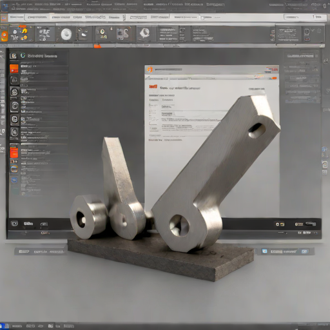
Task: Select the orange marker tab below the ribbon
Action: 97,46
